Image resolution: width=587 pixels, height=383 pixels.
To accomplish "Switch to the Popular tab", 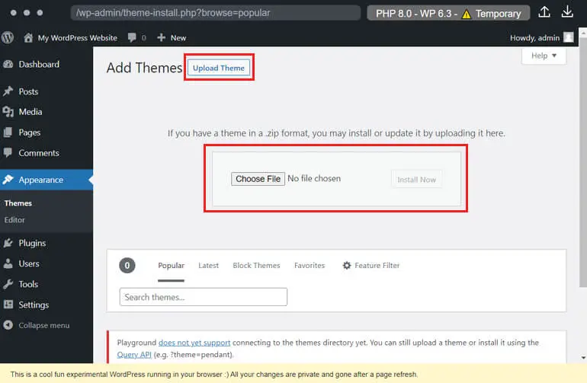I will pos(171,266).
